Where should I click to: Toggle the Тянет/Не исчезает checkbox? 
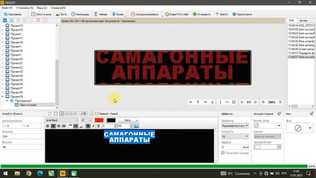[x=223, y=153]
